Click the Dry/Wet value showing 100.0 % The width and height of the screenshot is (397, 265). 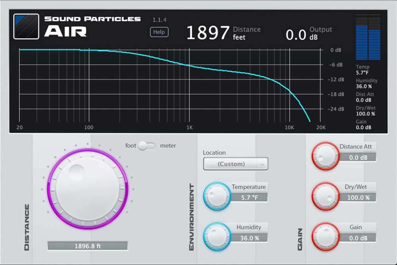tap(358, 198)
